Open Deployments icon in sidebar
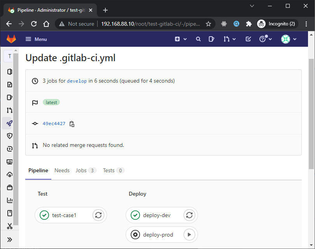Viewport: 315px width, 249px height. (9, 149)
